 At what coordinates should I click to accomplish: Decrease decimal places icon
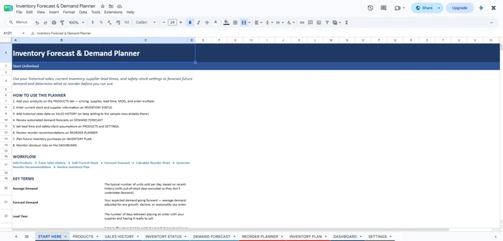point(109,23)
